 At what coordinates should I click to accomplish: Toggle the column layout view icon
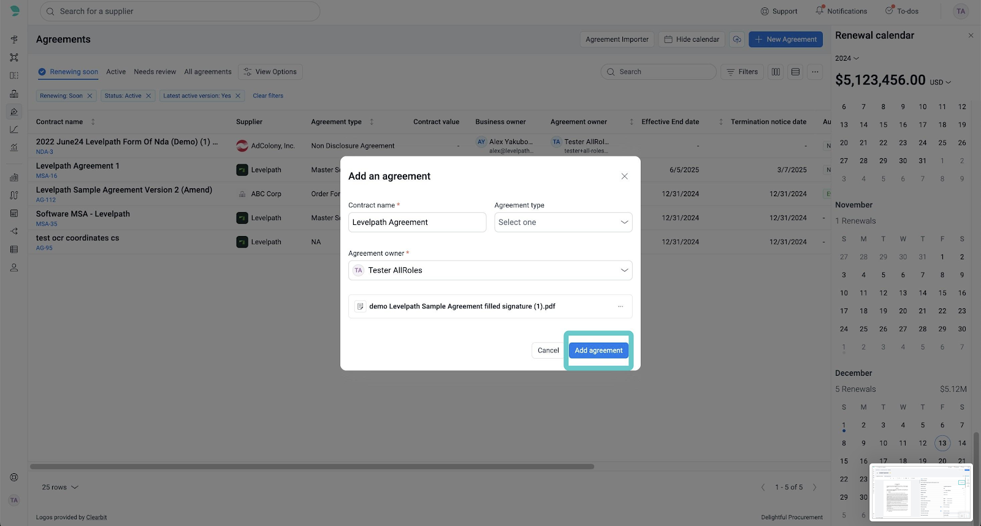(776, 72)
